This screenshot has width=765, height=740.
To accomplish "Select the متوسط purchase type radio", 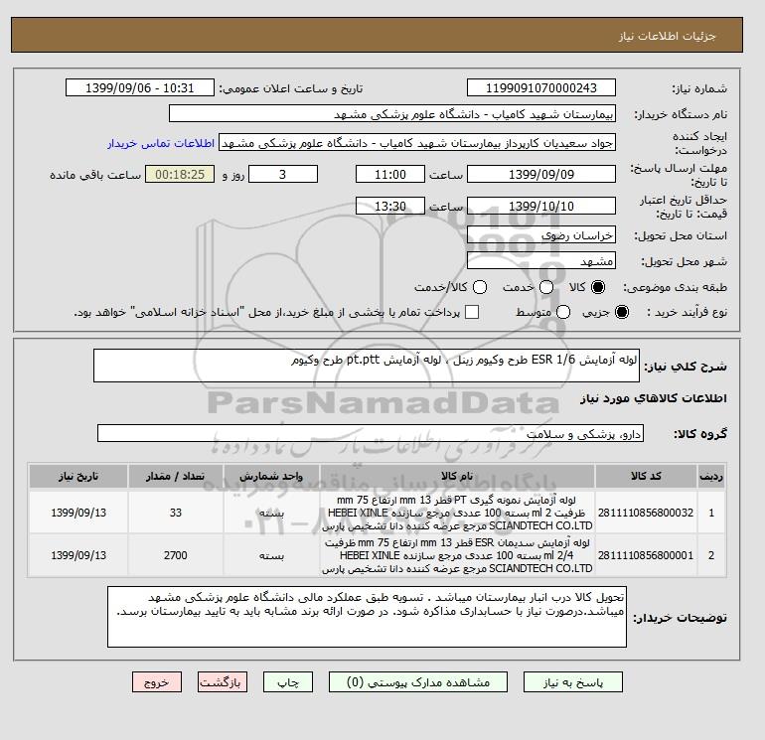I will [563, 312].
